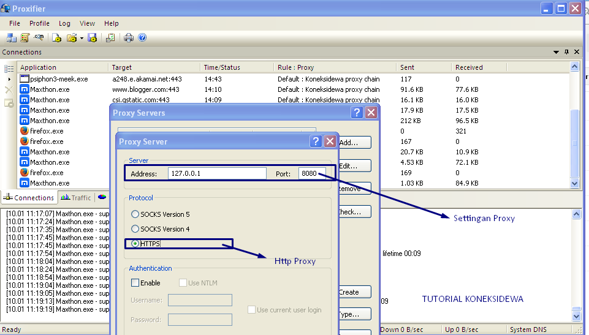Screen dimensions: 589x335
Task: Click the Print toolbar icon
Action: click(x=129, y=37)
